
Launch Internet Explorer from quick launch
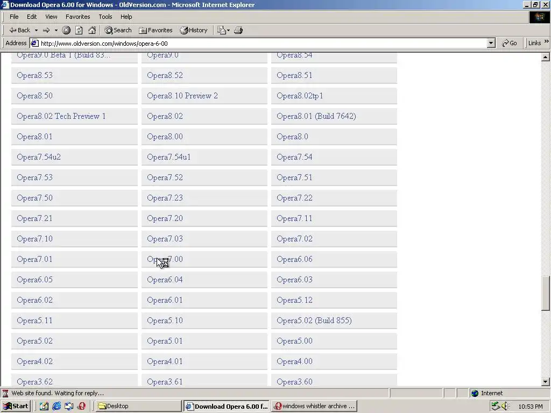click(x=56, y=406)
